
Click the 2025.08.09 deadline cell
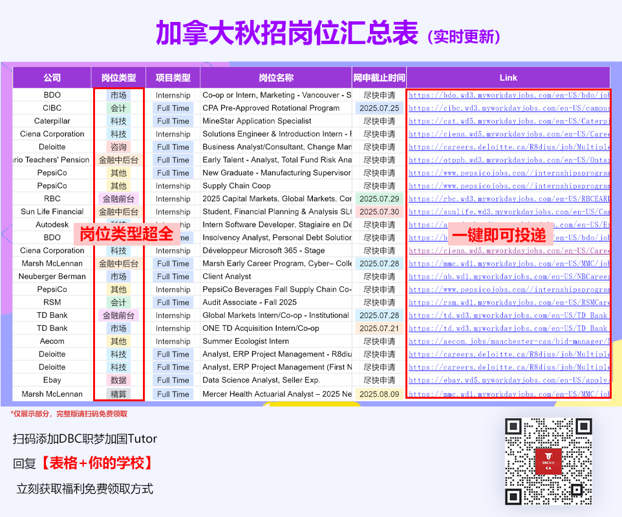[380, 394]
